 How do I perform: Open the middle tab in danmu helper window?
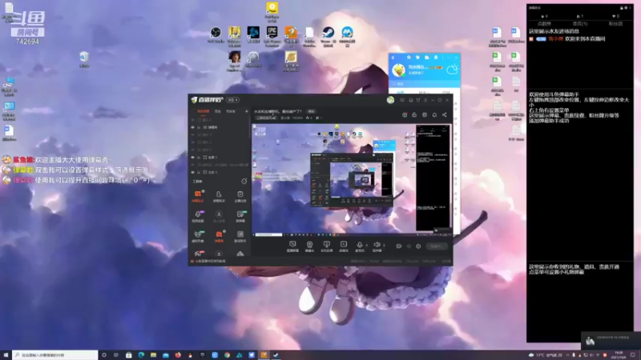[579, 24]
